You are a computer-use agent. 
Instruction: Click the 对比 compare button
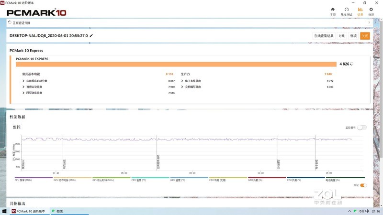click(x=342, y=36)
